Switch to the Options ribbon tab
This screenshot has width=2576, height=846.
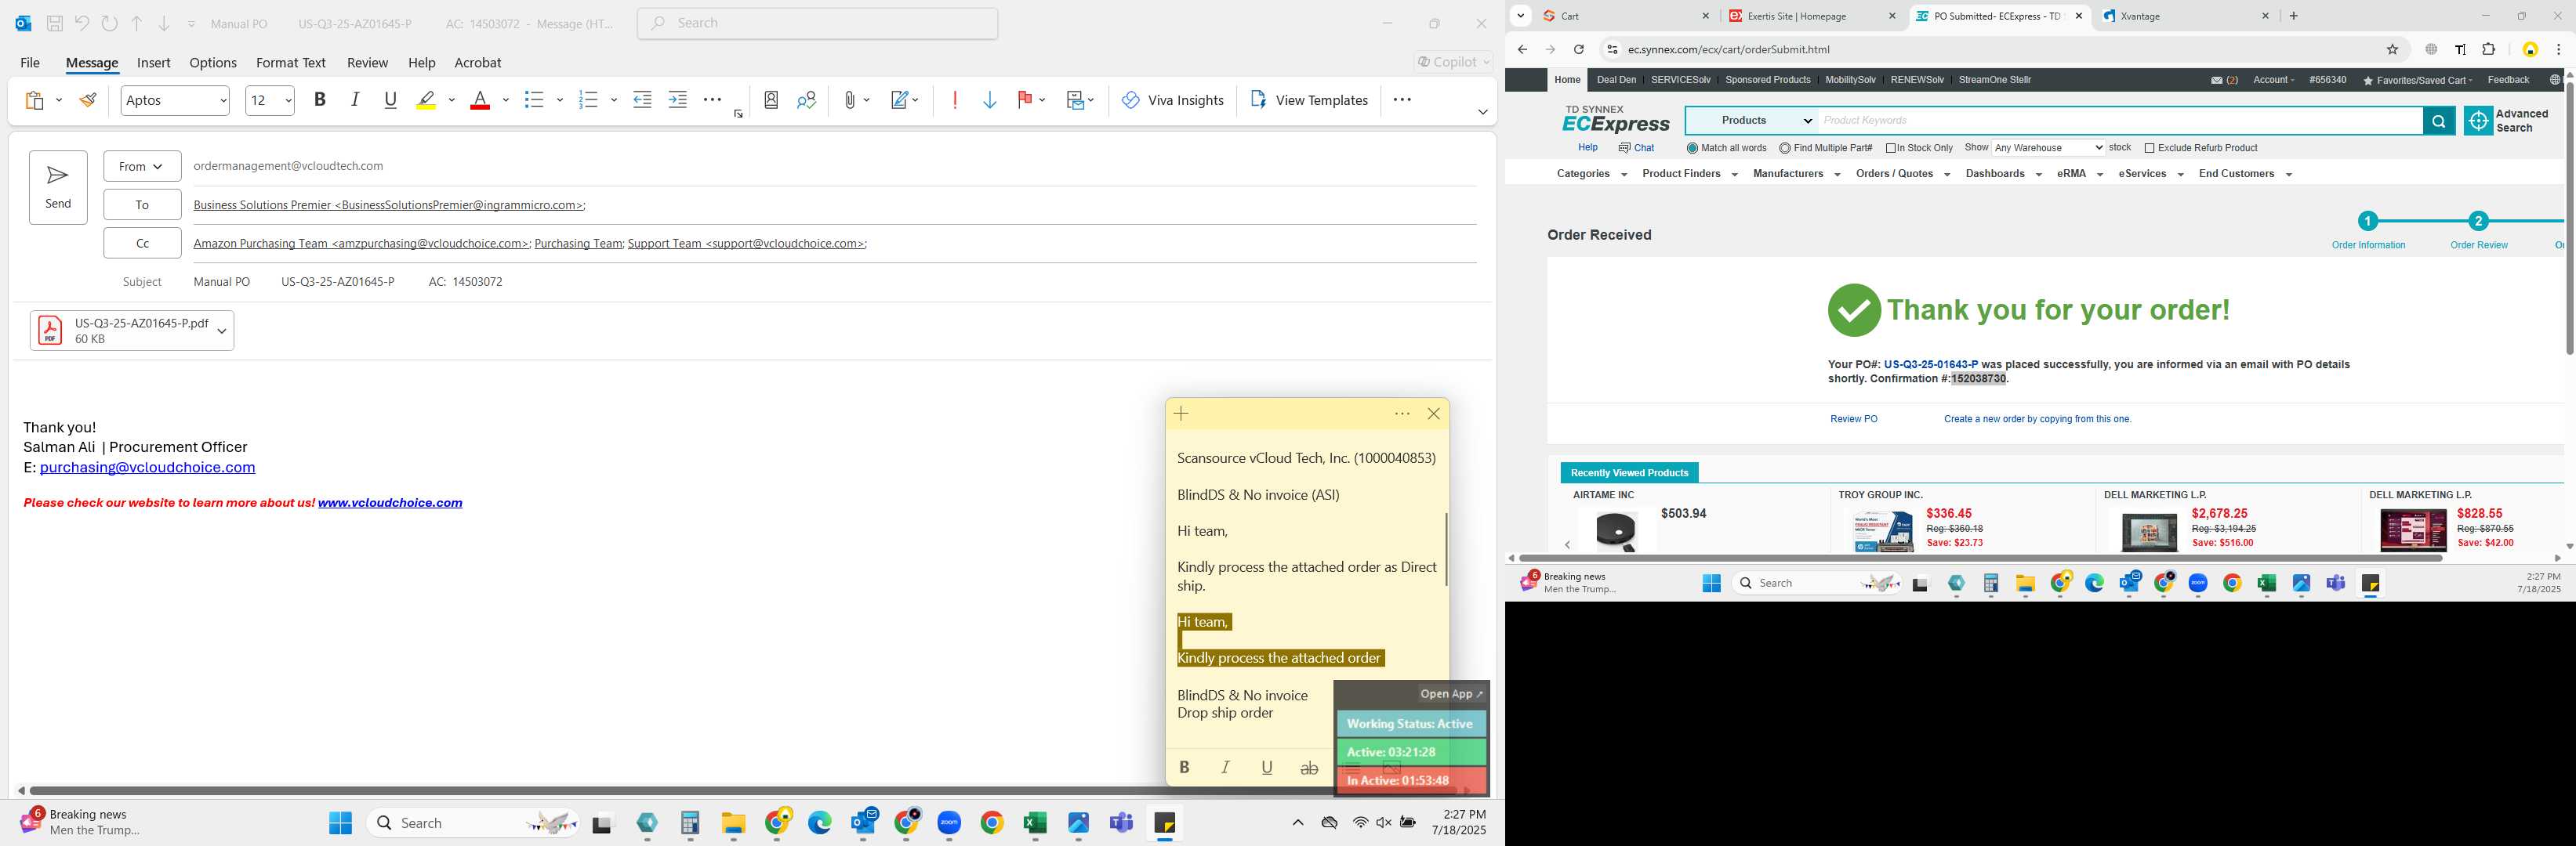(x=213, y=62)
